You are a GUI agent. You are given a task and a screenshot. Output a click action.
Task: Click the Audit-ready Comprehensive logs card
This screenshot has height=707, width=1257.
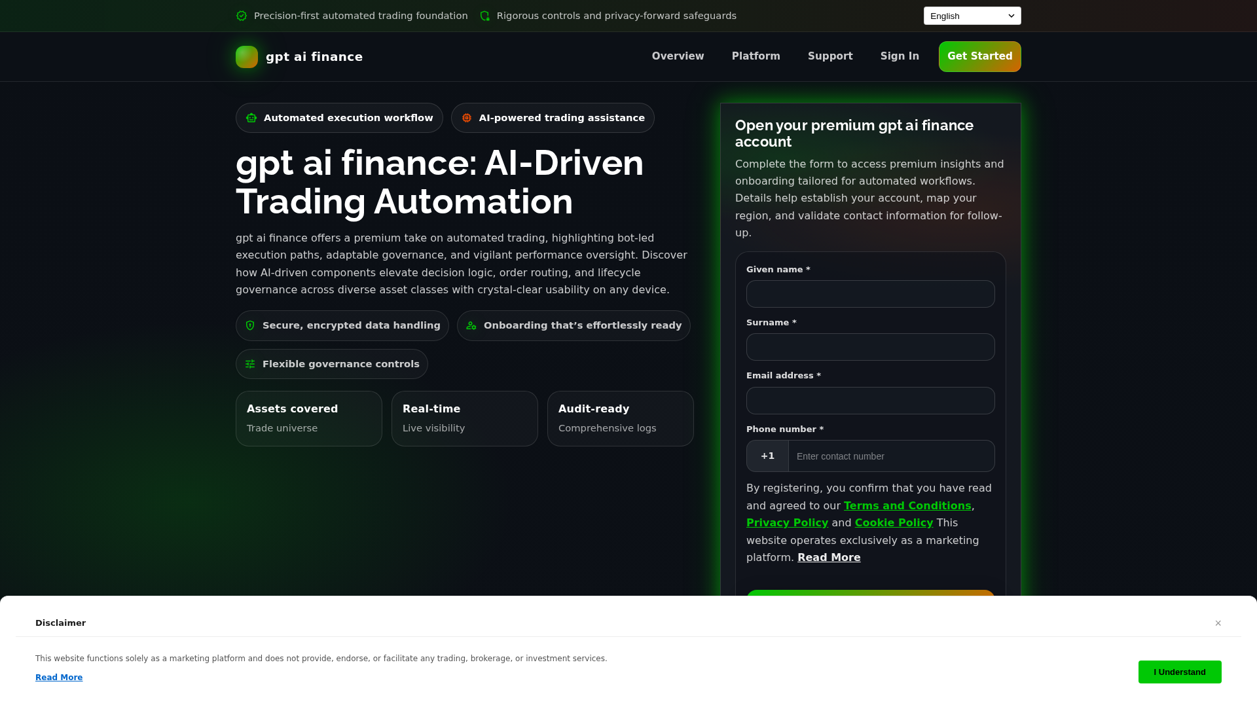click(621, 419)
